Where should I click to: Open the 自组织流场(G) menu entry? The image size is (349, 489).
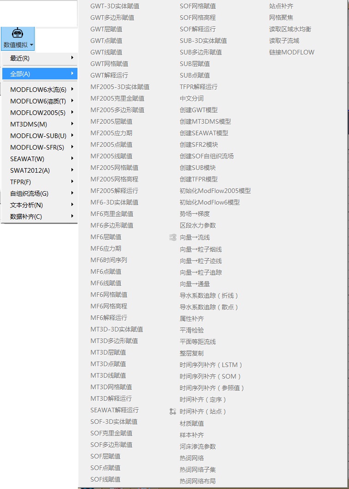pyautogui.click(x=40, y=193)
